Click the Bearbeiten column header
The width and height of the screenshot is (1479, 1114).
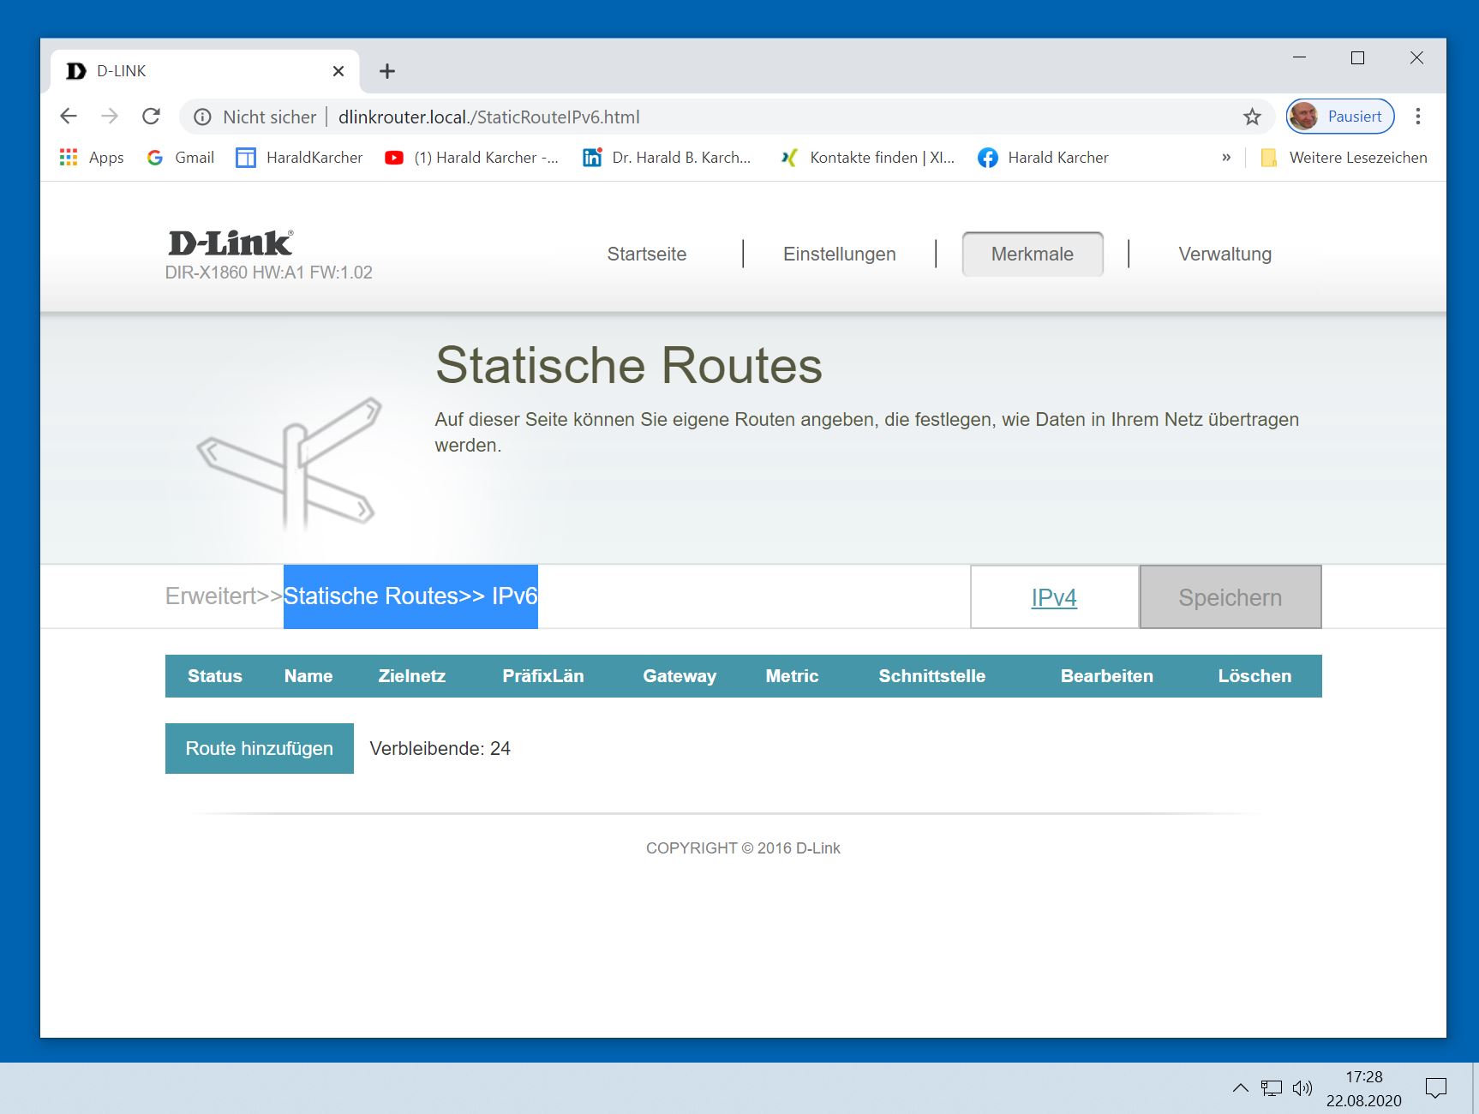coord(1107,676)
